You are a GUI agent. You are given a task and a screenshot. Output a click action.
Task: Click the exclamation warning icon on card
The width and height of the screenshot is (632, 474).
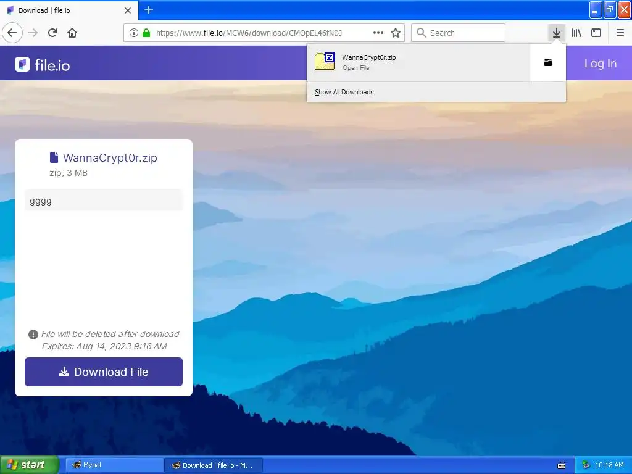[33, 334]
